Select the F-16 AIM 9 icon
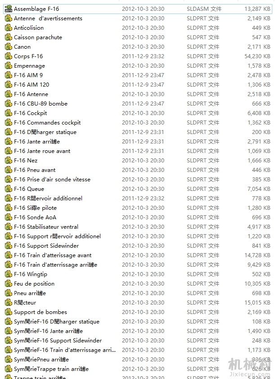 point(9,75)
